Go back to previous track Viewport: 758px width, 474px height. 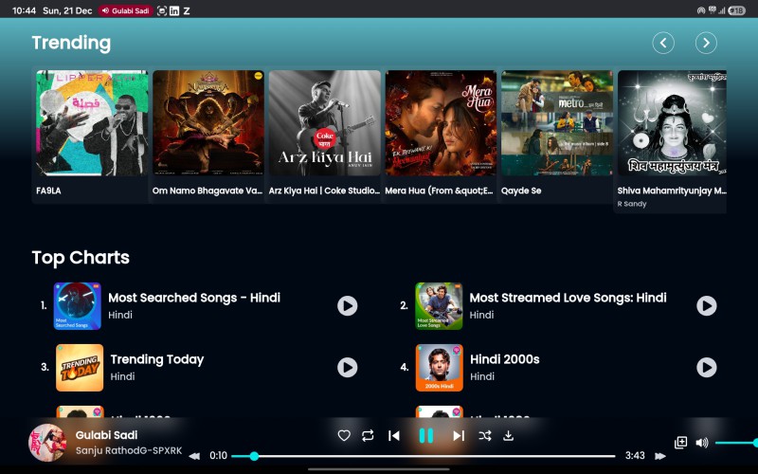394,435
